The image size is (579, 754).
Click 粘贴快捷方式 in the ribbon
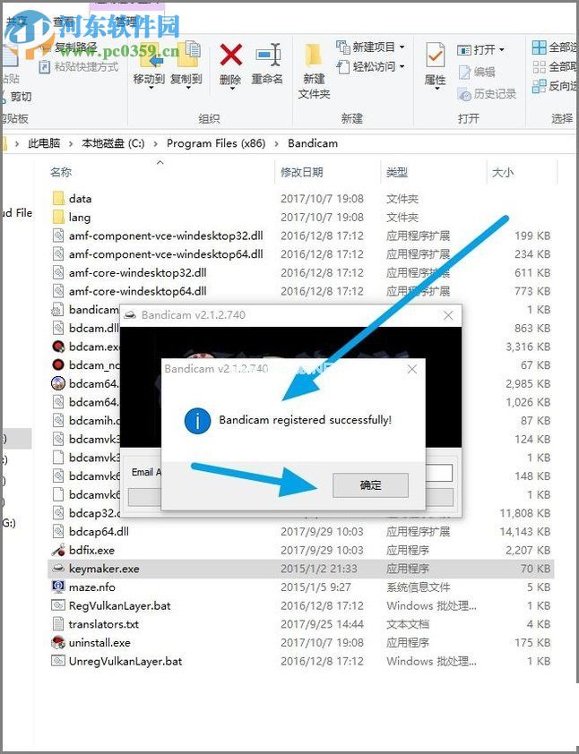click(78, 66)
